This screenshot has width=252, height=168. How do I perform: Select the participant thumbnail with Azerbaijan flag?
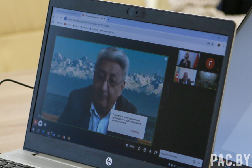click(185, 76)
